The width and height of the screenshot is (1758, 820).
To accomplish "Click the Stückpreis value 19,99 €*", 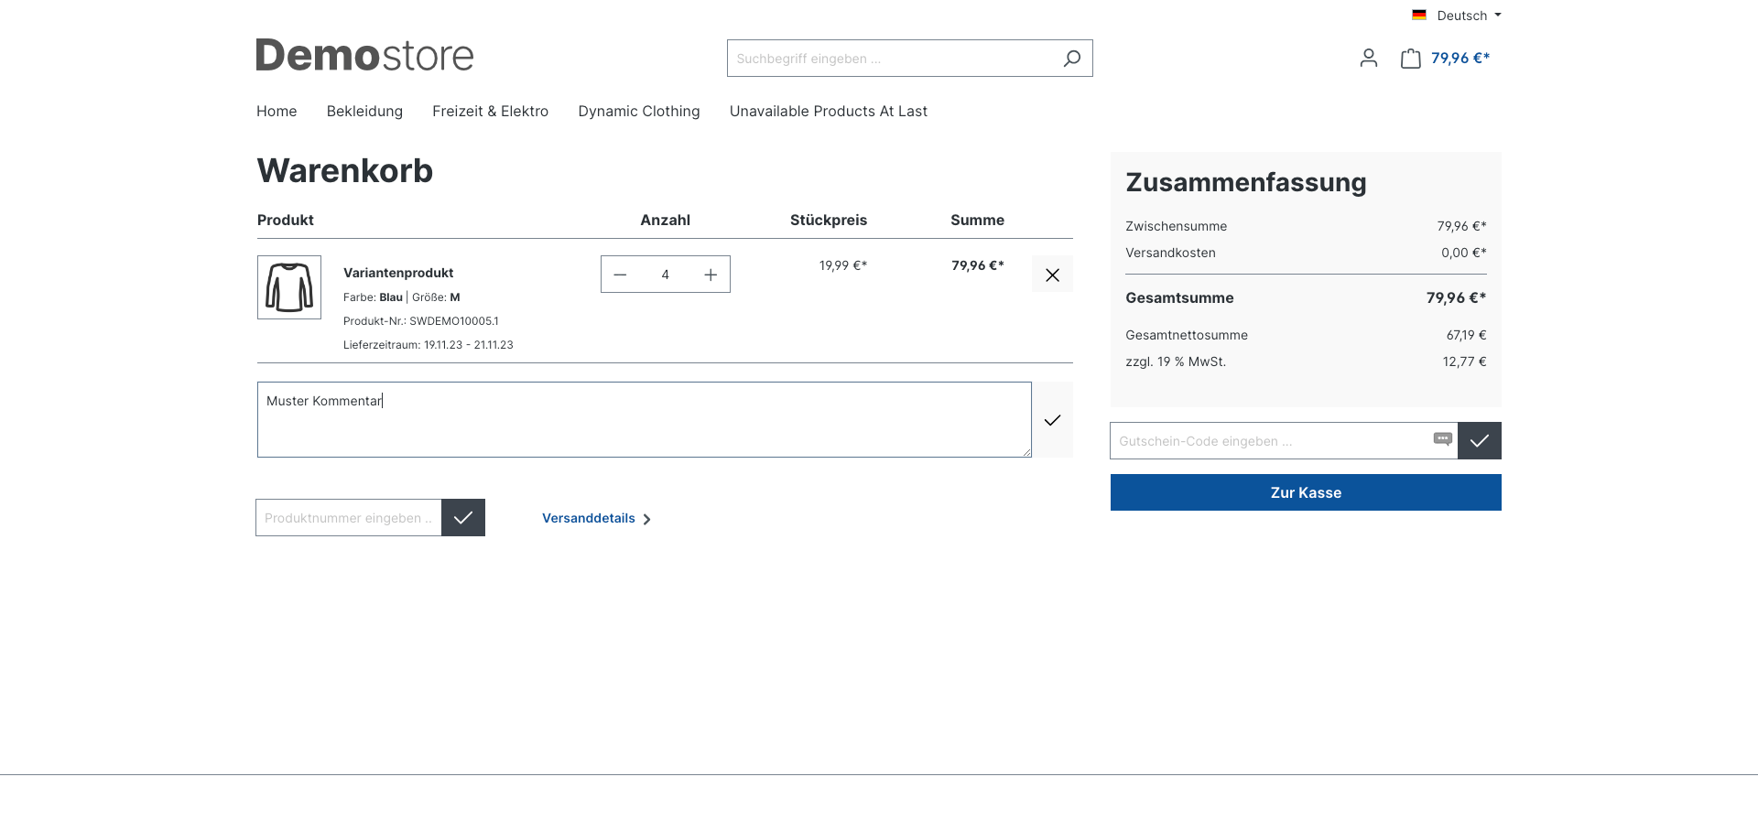I will (843, 265).
